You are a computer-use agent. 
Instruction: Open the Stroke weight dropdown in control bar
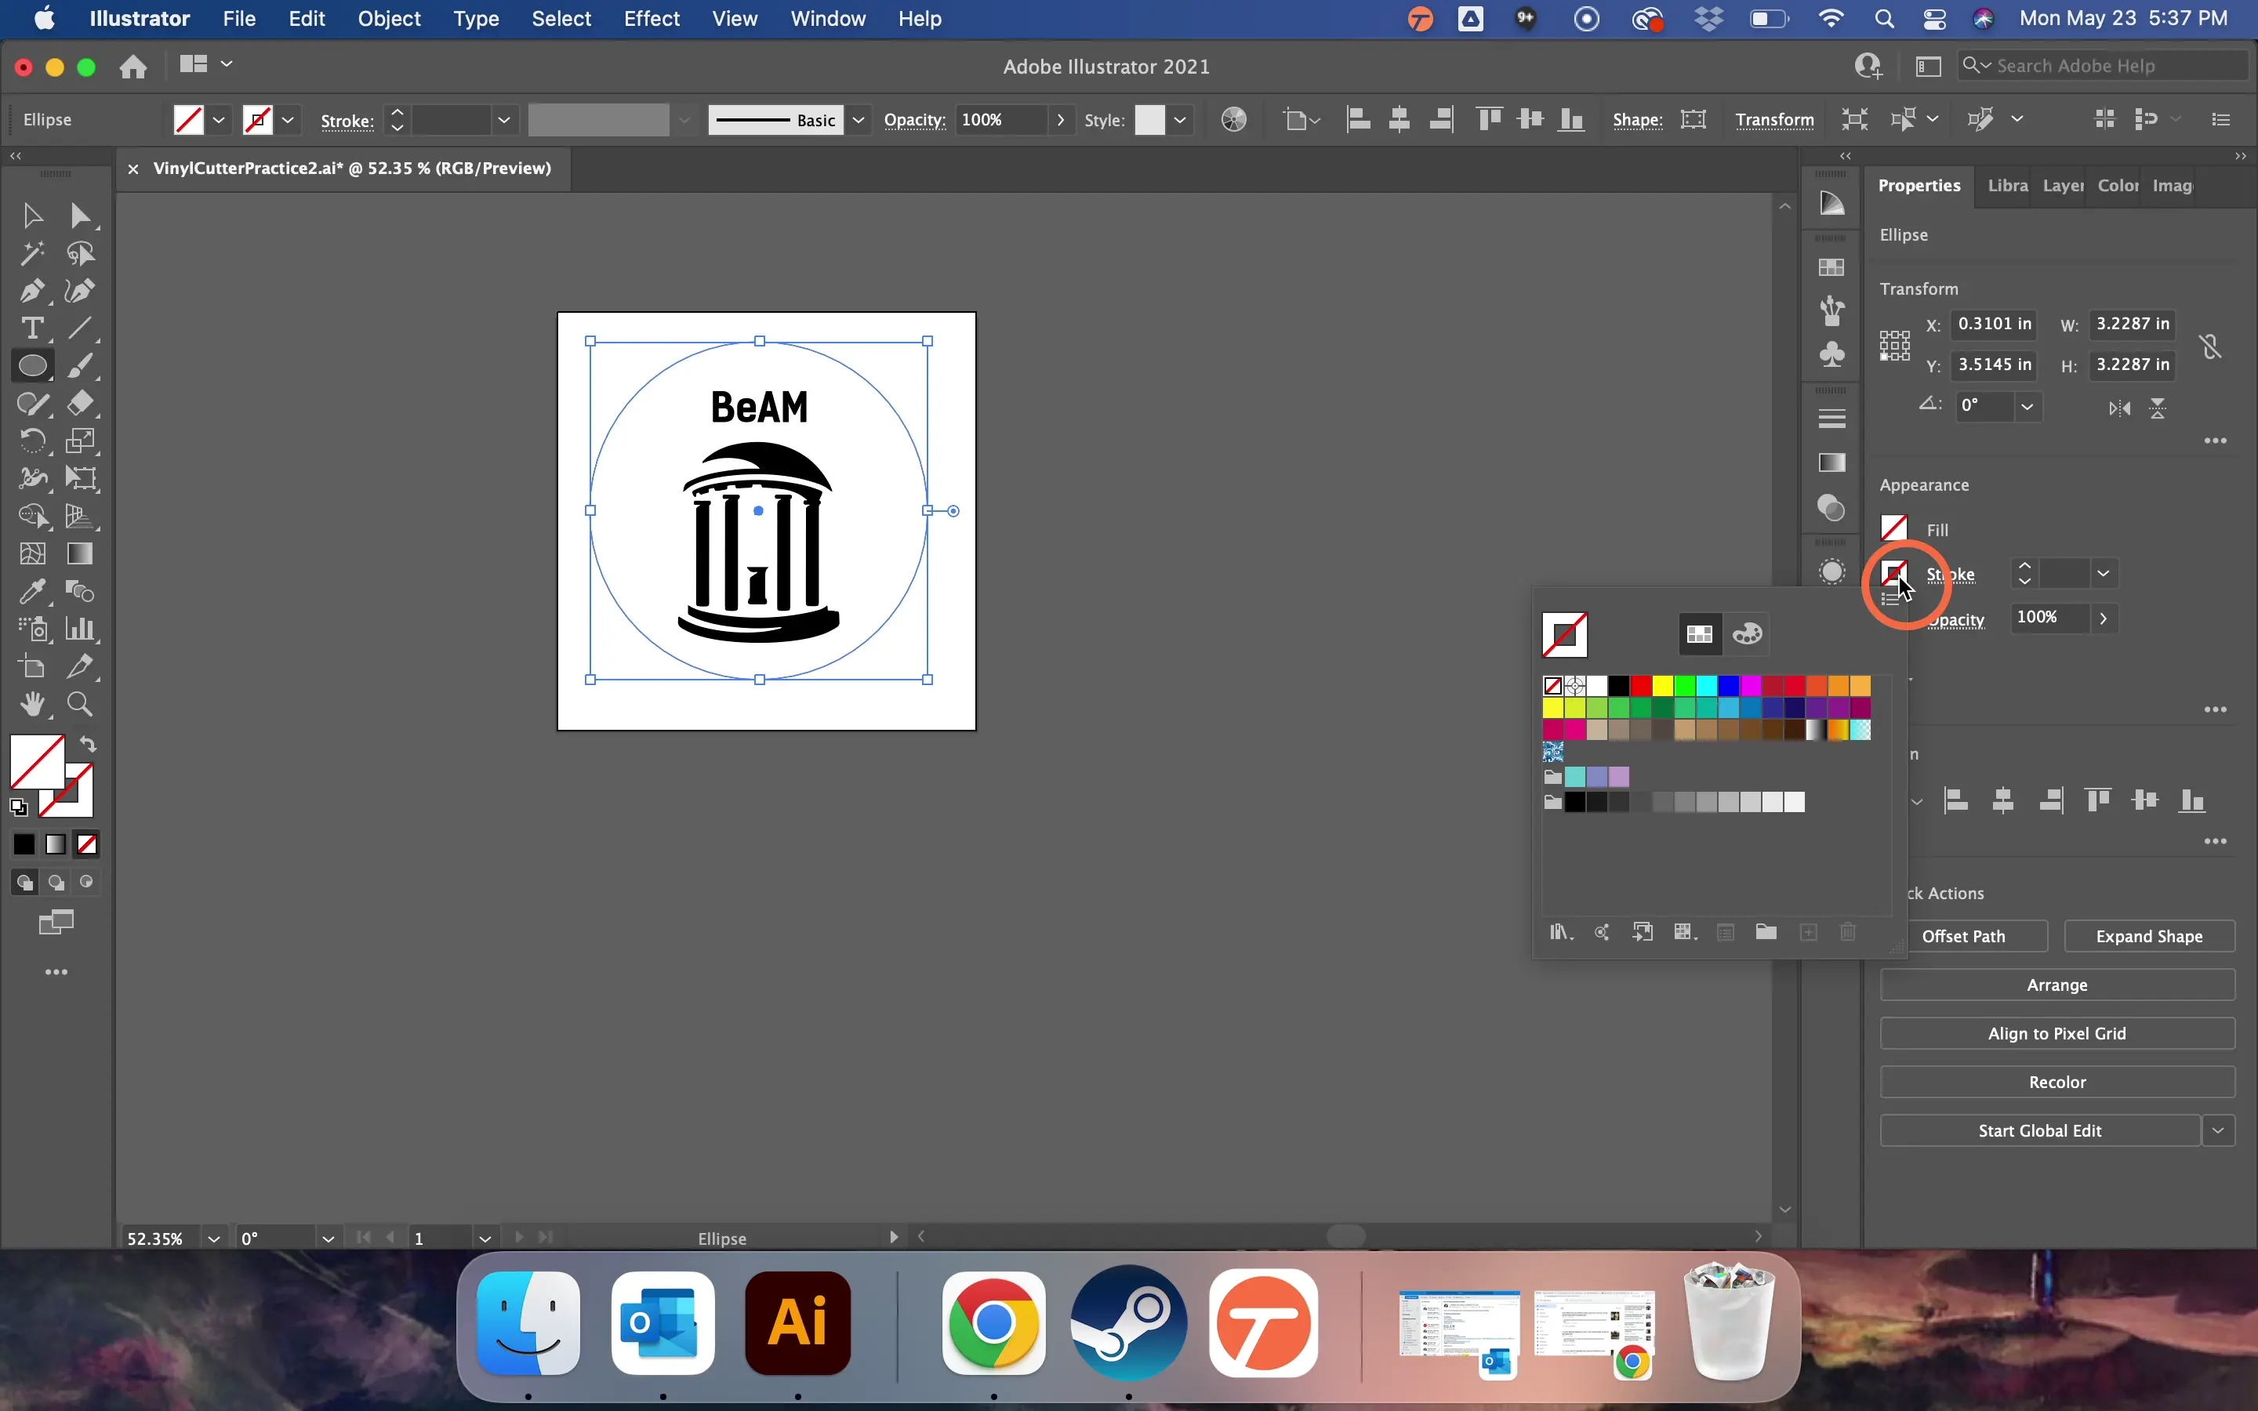pos(504,119)
